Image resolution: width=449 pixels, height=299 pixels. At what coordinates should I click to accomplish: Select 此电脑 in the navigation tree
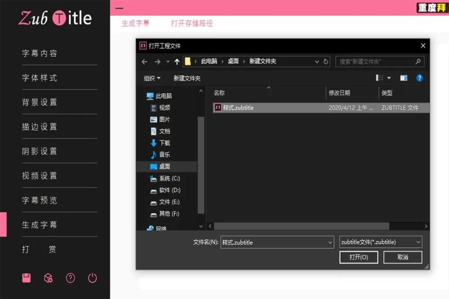click(159, 96)
